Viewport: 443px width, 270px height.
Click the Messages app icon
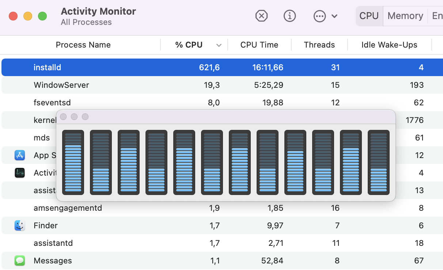pyautogui.click(x=20, y=260)
